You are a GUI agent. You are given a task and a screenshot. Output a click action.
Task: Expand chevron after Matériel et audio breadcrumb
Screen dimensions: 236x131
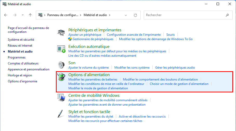[x=110, y=15]
